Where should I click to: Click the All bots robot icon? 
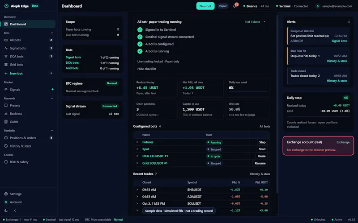click(x=6, y=40)
